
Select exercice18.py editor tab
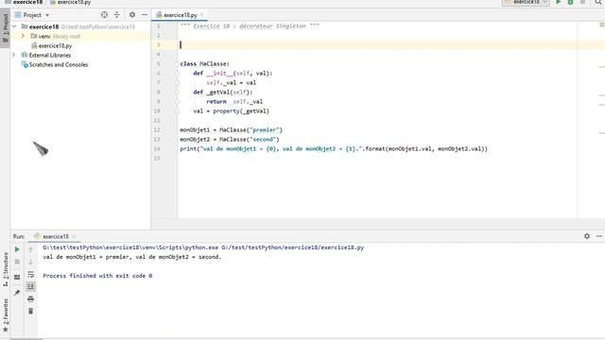click(181, 15)
